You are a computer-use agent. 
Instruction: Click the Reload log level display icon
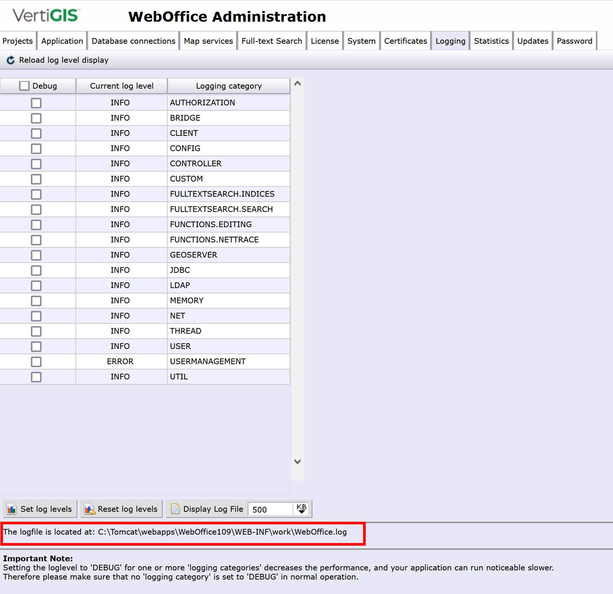[x=11, y=60]
